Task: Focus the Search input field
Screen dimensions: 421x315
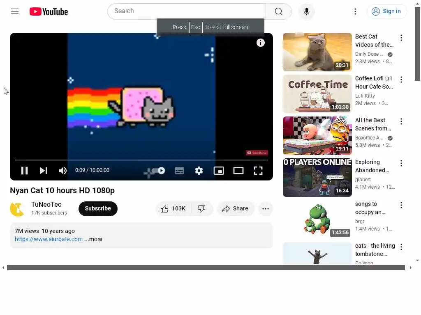Action: coord(187,11)
